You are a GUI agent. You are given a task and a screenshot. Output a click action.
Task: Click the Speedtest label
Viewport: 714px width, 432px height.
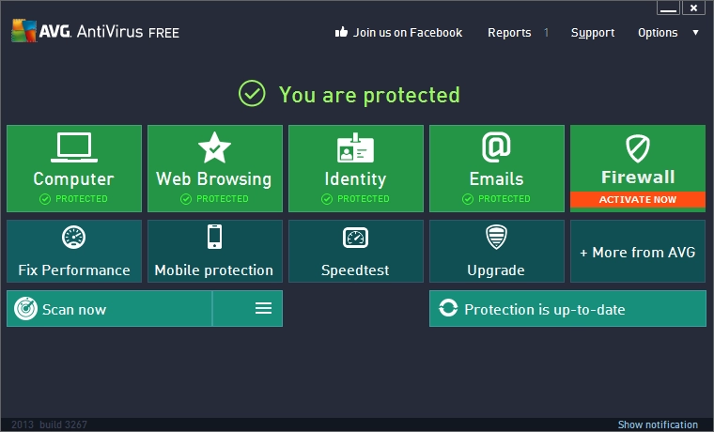pos(355,270)
